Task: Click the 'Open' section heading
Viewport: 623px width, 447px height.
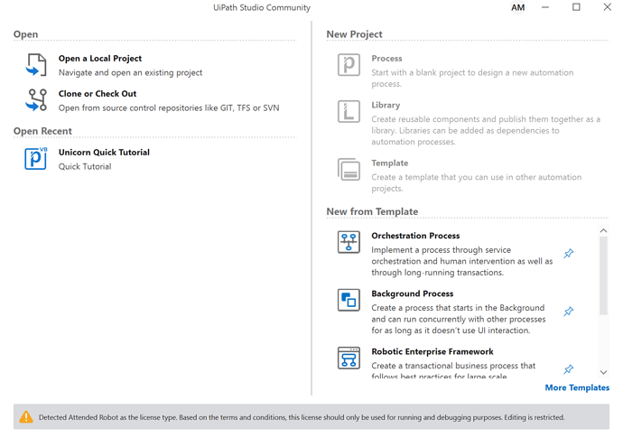Action: point(26,34)
